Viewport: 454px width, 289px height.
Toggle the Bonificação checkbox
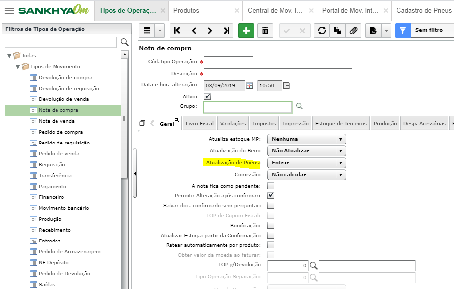point(271,225)
